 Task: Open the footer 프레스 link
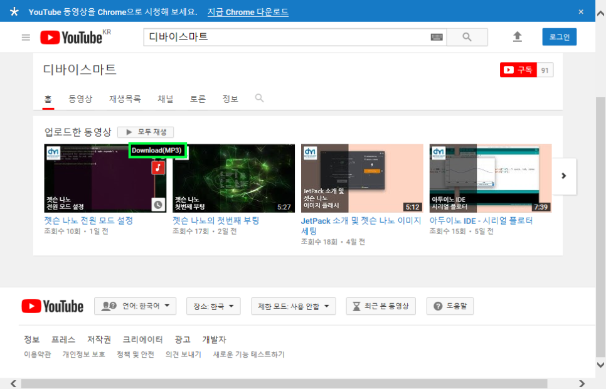point(63,339)
